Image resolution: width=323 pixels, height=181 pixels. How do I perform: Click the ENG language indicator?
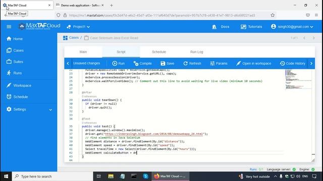(305, 176)
